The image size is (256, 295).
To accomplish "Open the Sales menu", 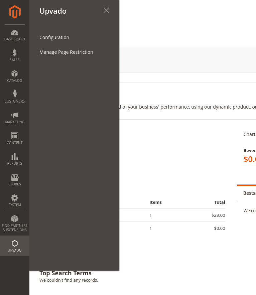I will (15, 55).
